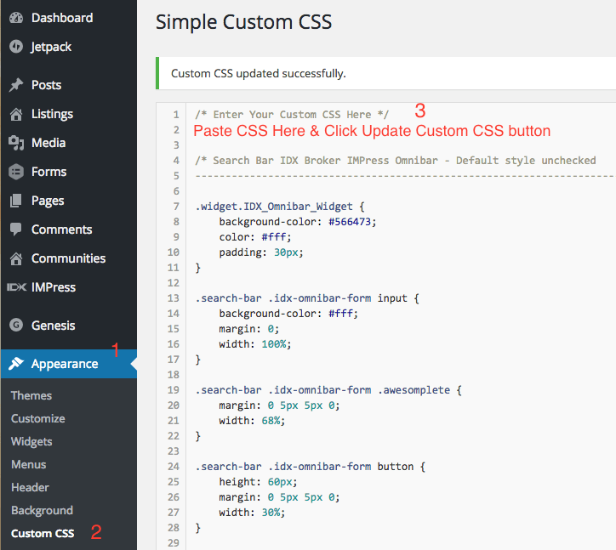The image size is (616, 550).
Task: Open Background submenu link
Action: point(42,510)
